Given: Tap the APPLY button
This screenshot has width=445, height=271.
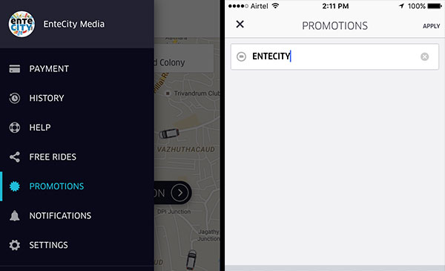Looking at the screenshot, I should [x=431, y=26].
